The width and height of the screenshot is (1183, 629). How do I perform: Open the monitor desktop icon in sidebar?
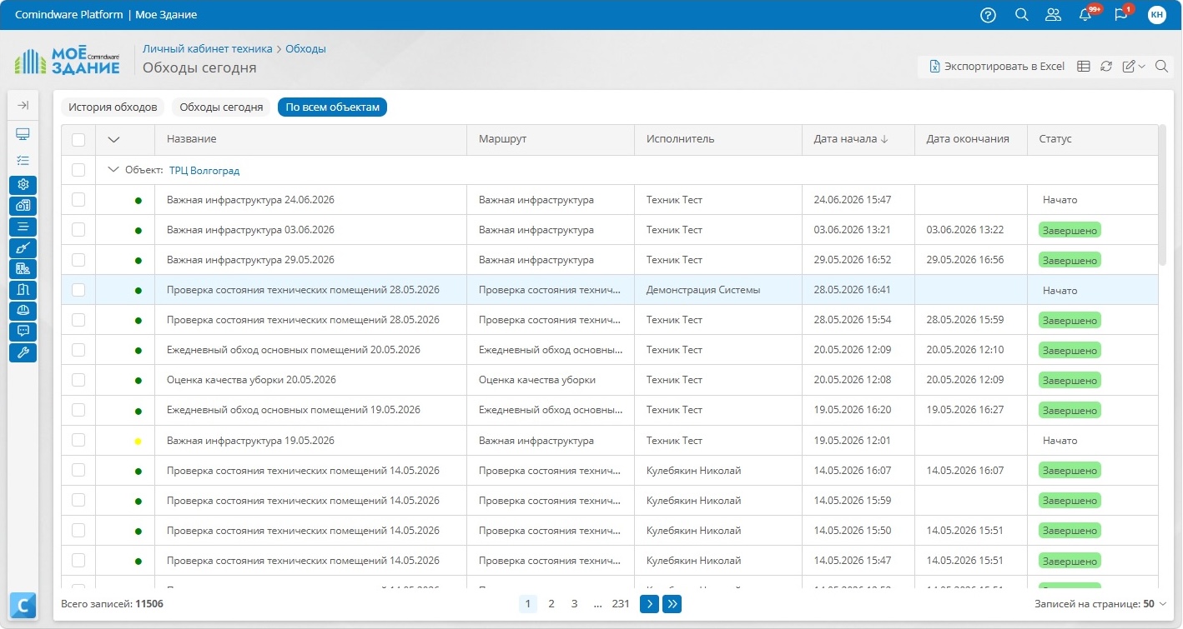pos(23,134)
